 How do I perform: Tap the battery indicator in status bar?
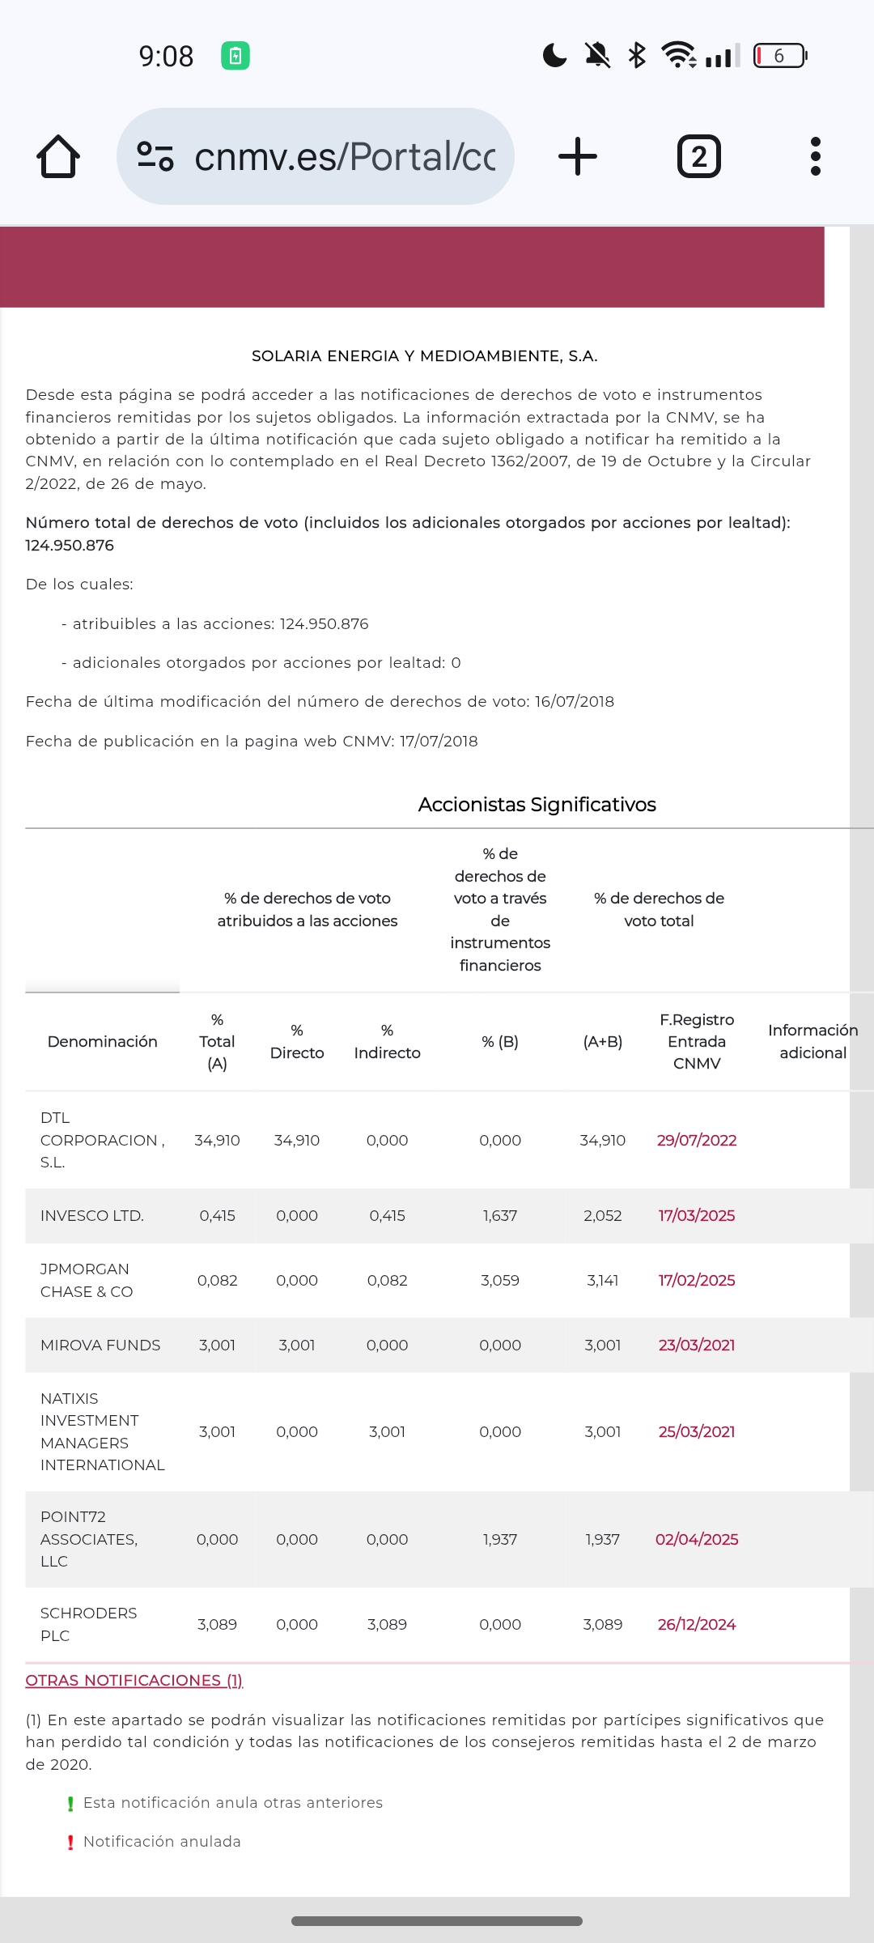(x=780, y=56)
